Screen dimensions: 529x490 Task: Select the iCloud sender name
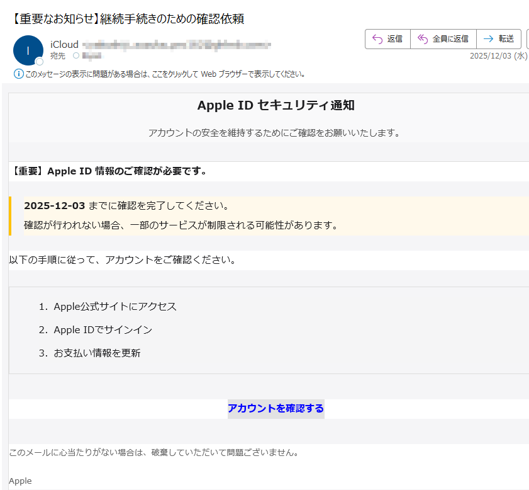click(x=64, y=45)
